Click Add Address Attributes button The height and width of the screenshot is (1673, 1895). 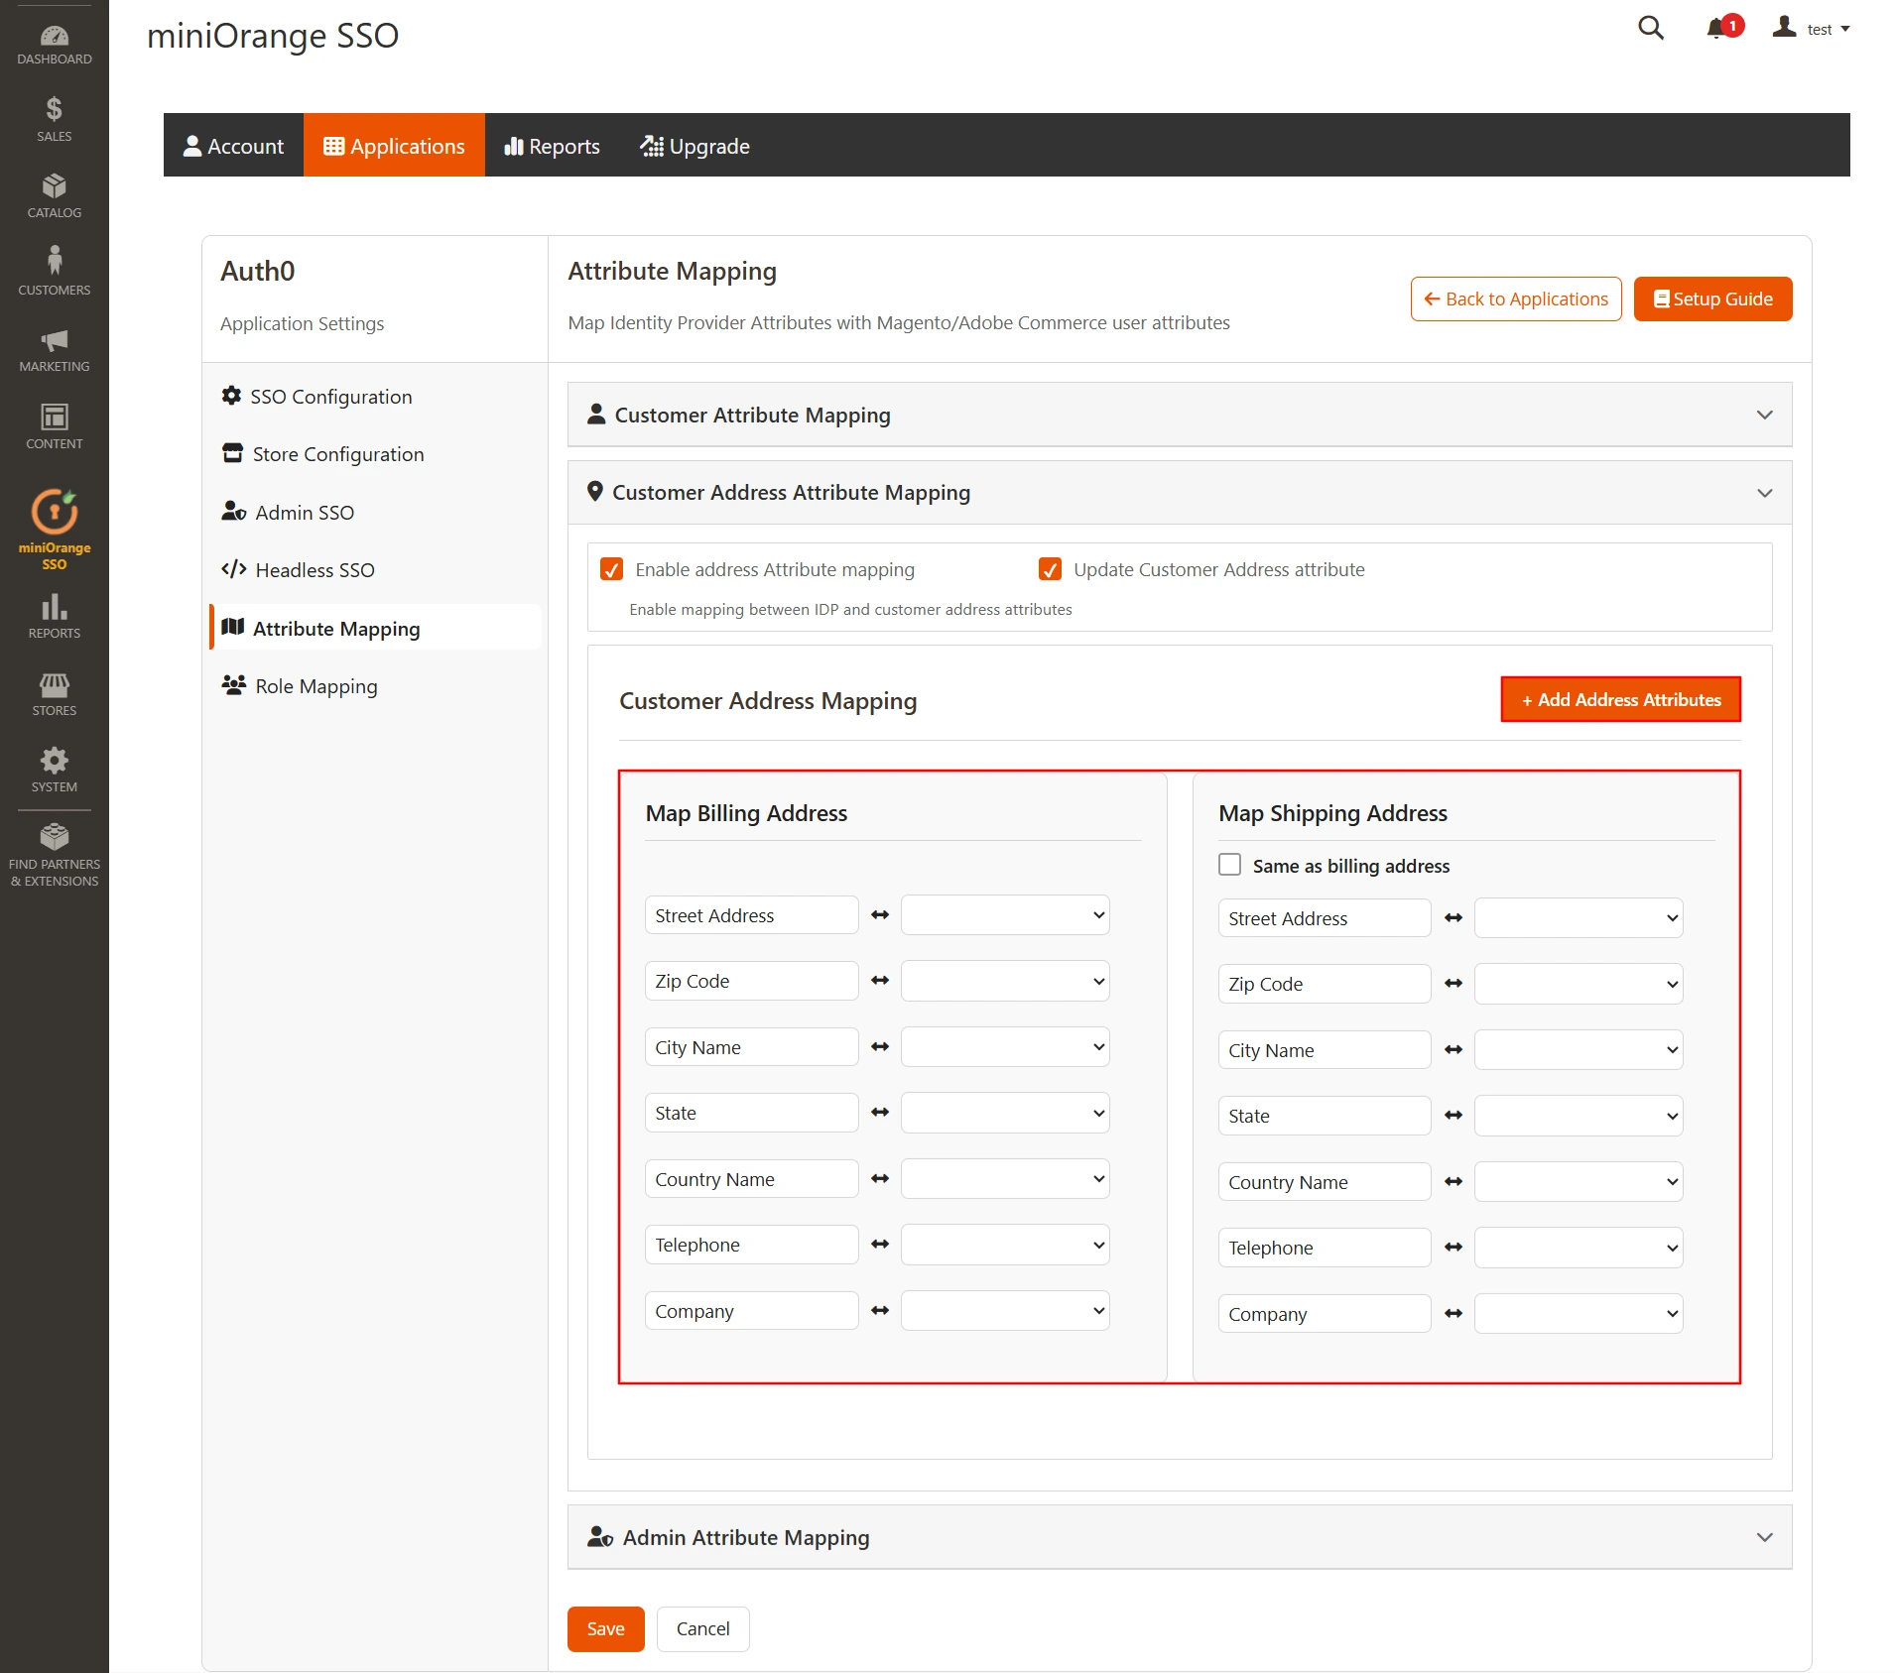coord(1619,699)
